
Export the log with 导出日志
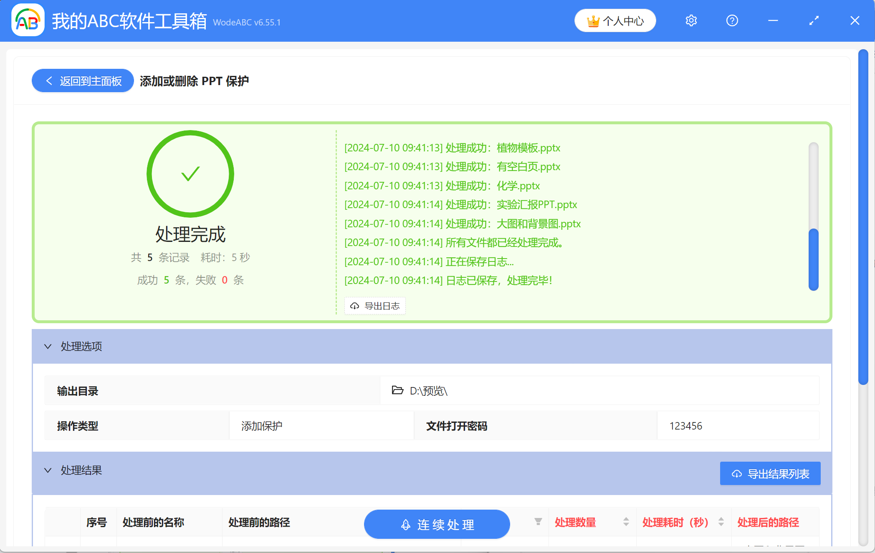point(374,306)
